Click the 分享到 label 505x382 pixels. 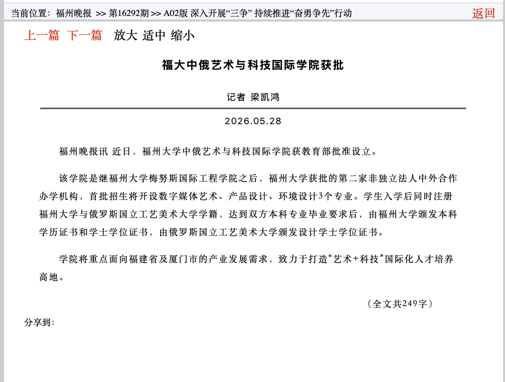click(39, 322)
